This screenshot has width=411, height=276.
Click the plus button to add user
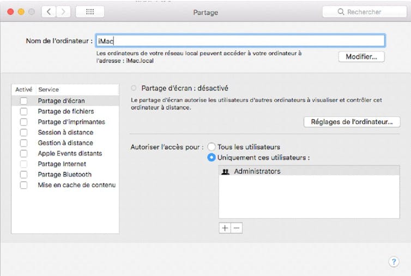225,228
